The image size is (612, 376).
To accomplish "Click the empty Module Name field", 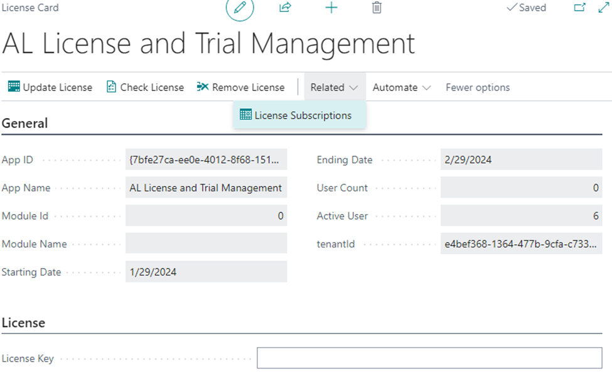I will coord(206,244).
